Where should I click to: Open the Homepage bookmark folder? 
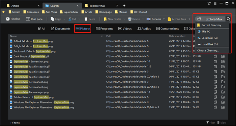click(104, 12)
